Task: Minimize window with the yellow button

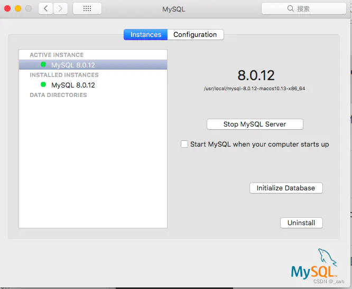Action: pyautogui.click(x=18, y=8)
